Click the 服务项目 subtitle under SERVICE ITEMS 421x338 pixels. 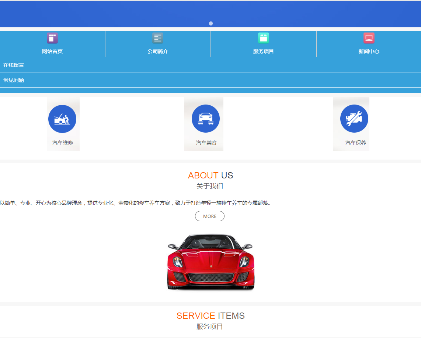tap(210, 327)
